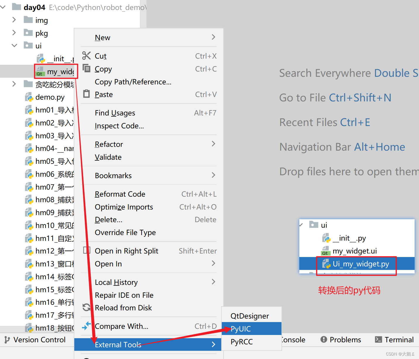The width and height of the screenshot is (419, 359).
Task: Click the folder icon of 贪吃蛇分模块
Action: pos(28,84)
